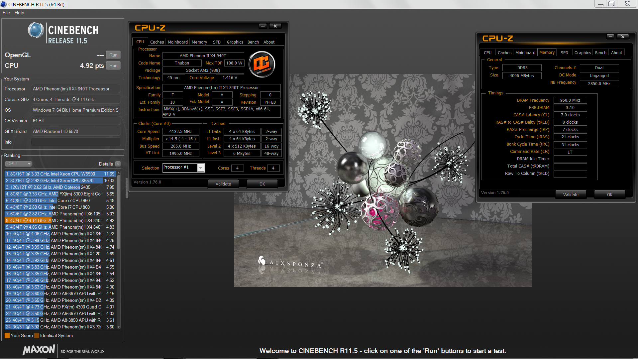Select ranking entry Intel Xeon CPU X5570
The width and height of the screenshot is (638, 359).
pyautogui.click(x=60, y=180)
